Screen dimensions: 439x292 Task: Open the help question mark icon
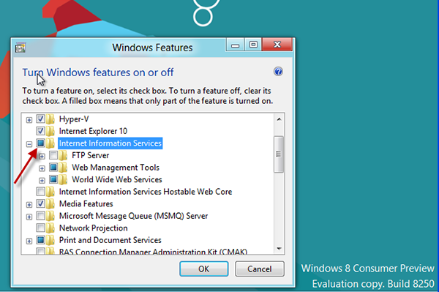[278, 72]
